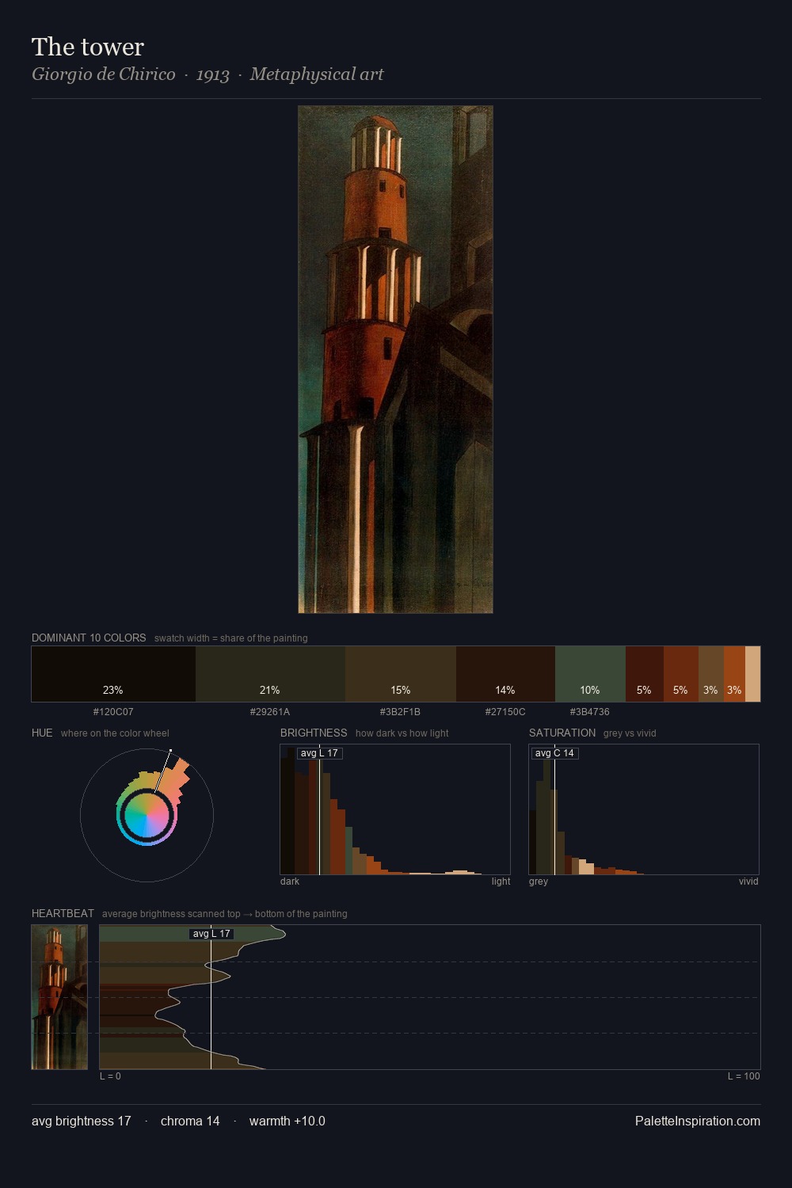Choose the 14% dark umber swatch
Image resolution: width=792 pixels, height=1188 pixels.
pos(505,674)
